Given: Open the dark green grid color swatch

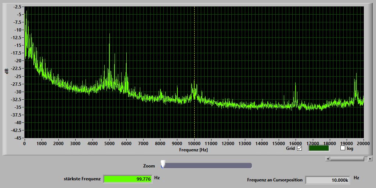Looking at the screenshot, I should (x=319, y=148).
